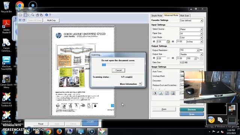Switch to the Multi Scan tab
240x135 pixels.
click(x=184, y=16)
